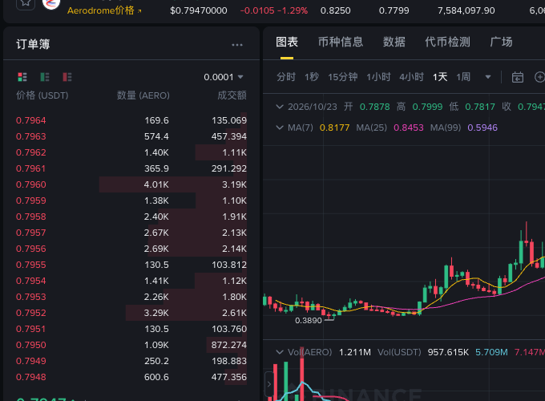The height and width of the screenshot is (401, 545).
Task: Switch to the 数据 tab
Action: coord(394,42)
